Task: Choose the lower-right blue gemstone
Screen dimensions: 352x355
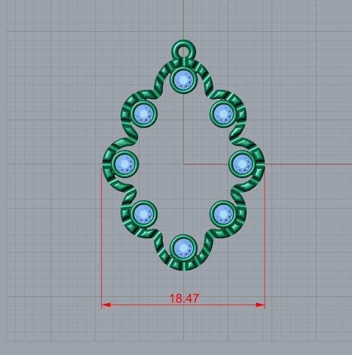Action: click(x=223, y=213)
